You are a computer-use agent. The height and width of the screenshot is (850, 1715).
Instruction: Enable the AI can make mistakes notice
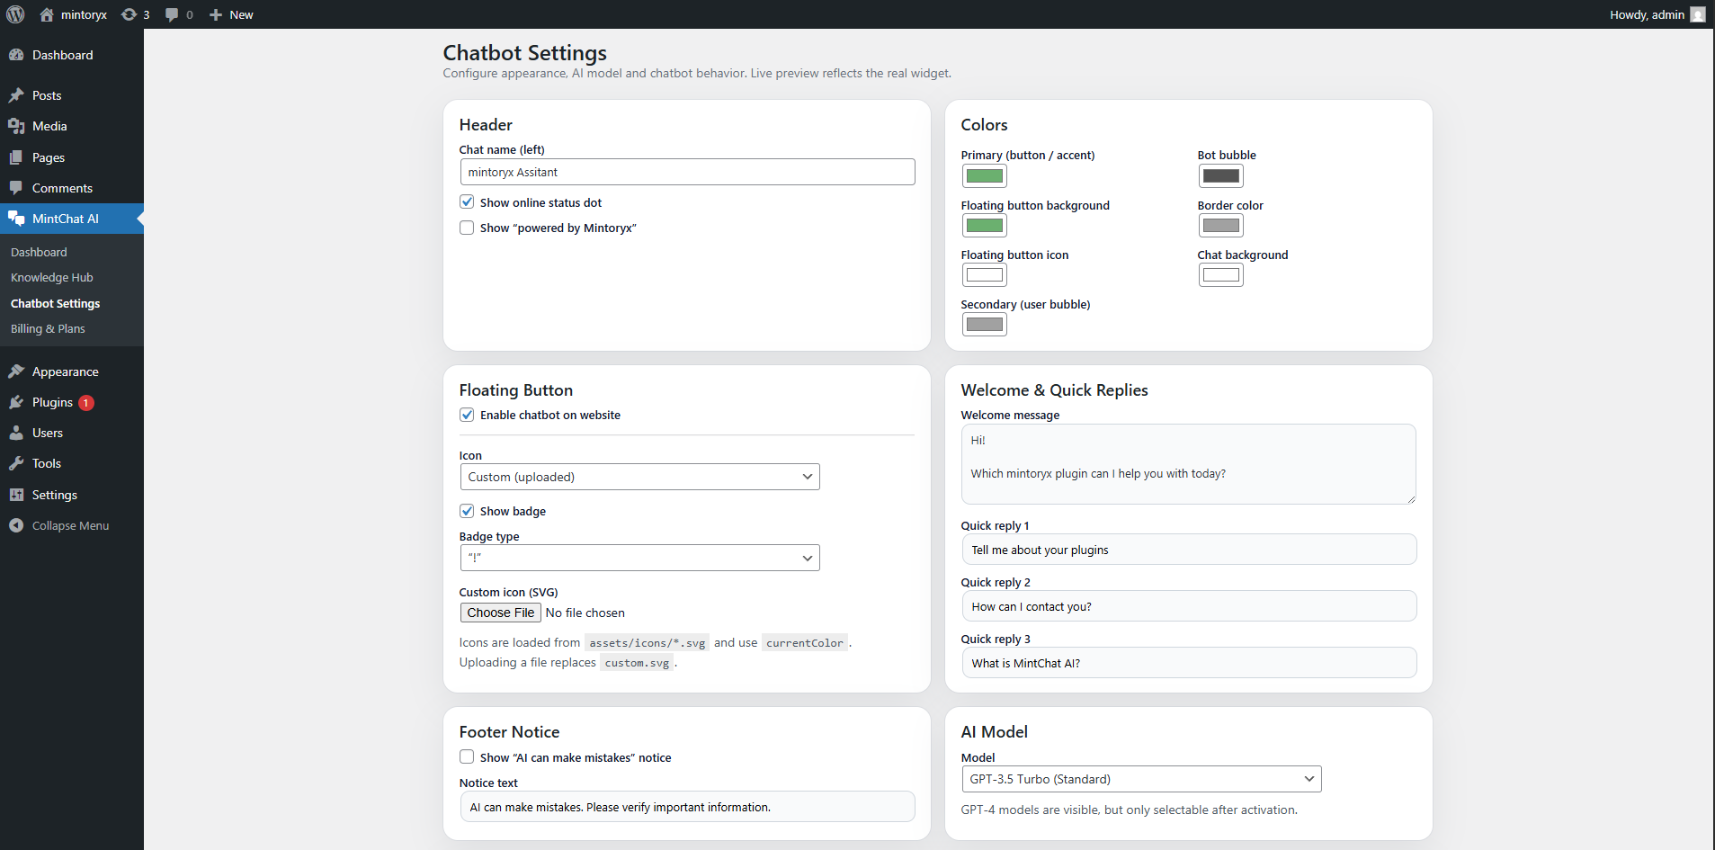pos(467,756)
